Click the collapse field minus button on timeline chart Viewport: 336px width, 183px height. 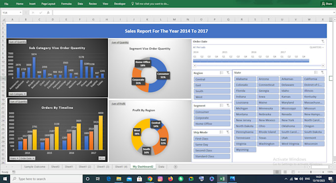click(103, 158)
